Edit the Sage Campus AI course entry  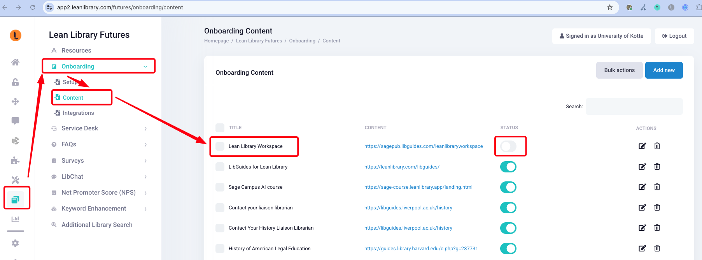642,187
